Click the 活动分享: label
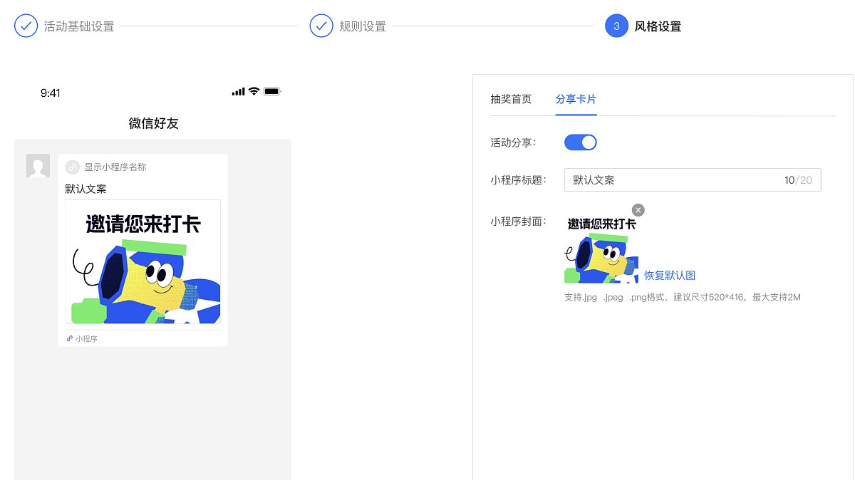Viewport: 855px width, 480px height. point(513,142)
